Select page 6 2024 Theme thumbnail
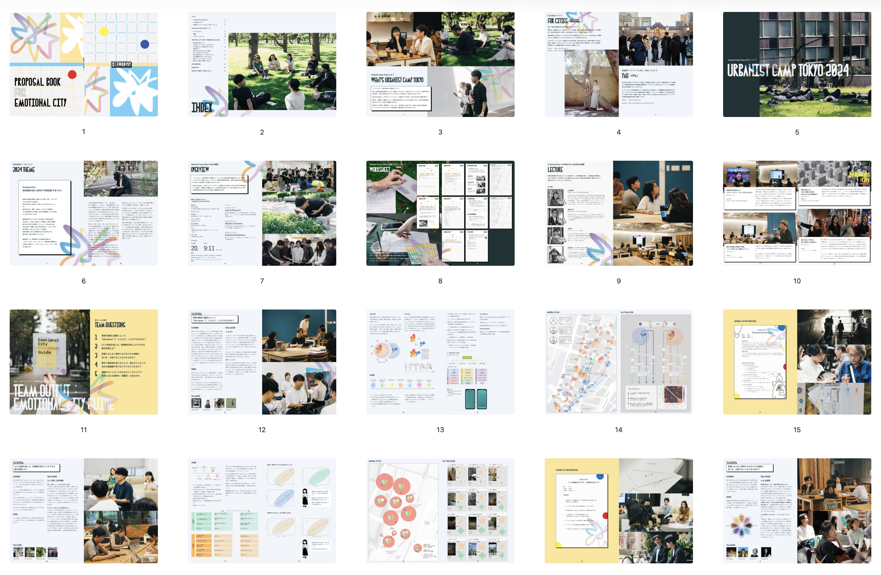881x575 pixels. pos(84,213)
